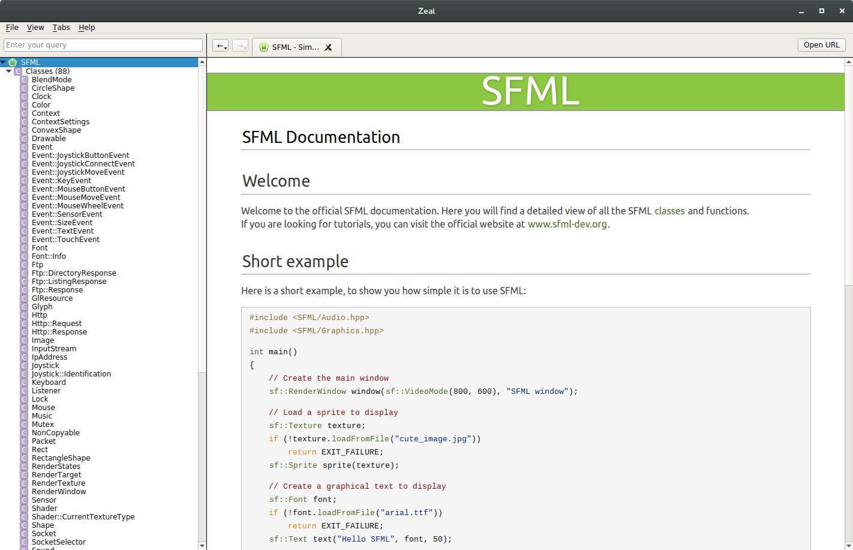Click the class icon beside Shader
This screenshot has width=853, height=550.
(24, 509)
